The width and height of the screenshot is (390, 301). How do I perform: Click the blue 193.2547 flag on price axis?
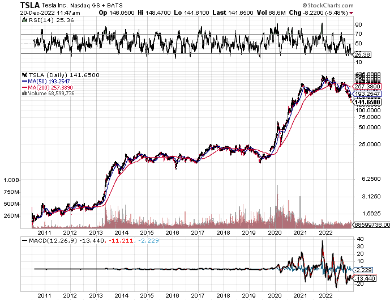coord(367,94)
